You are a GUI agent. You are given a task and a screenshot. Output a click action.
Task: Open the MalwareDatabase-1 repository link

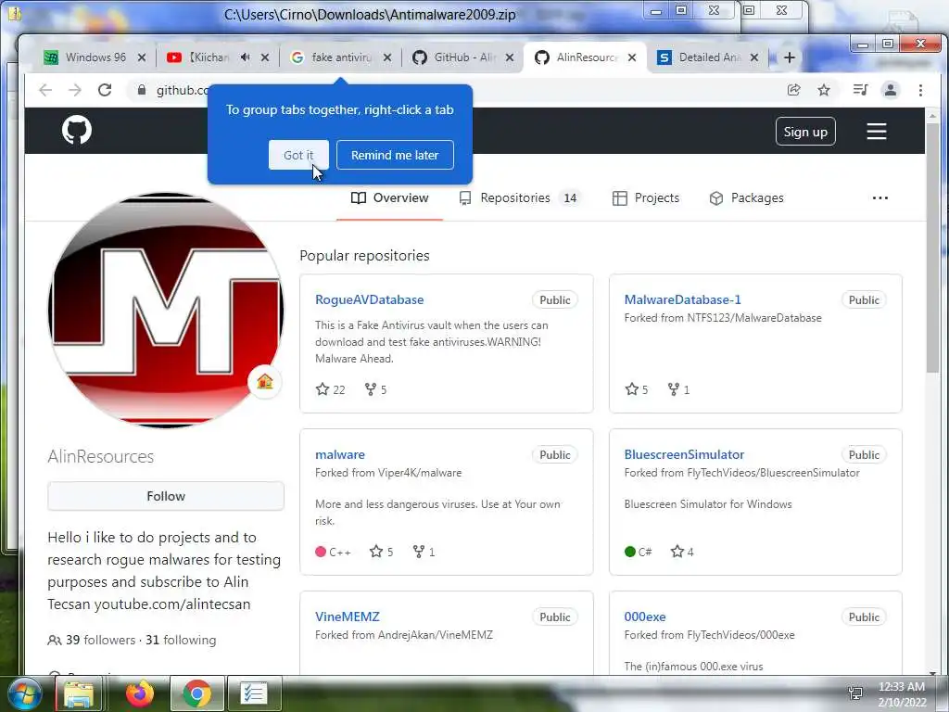(683, 299)
